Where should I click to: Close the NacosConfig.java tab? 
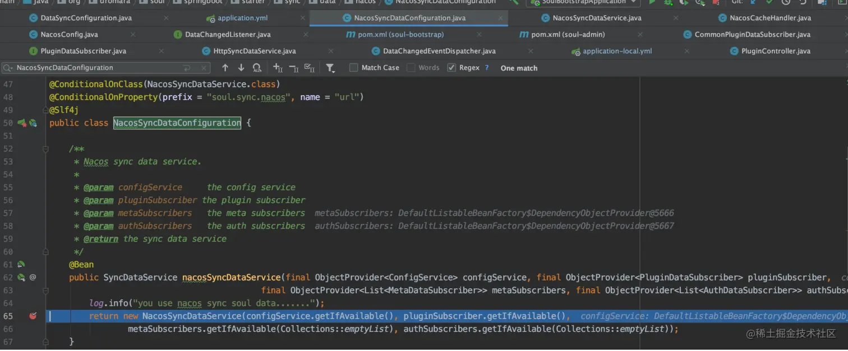coord(133,34)
